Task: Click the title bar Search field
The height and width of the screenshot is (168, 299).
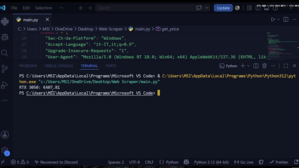Action: click(145, 8)
